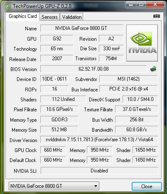
Task: Click the Default Clock value 660 MHz
Action: [x=53, y=160]
